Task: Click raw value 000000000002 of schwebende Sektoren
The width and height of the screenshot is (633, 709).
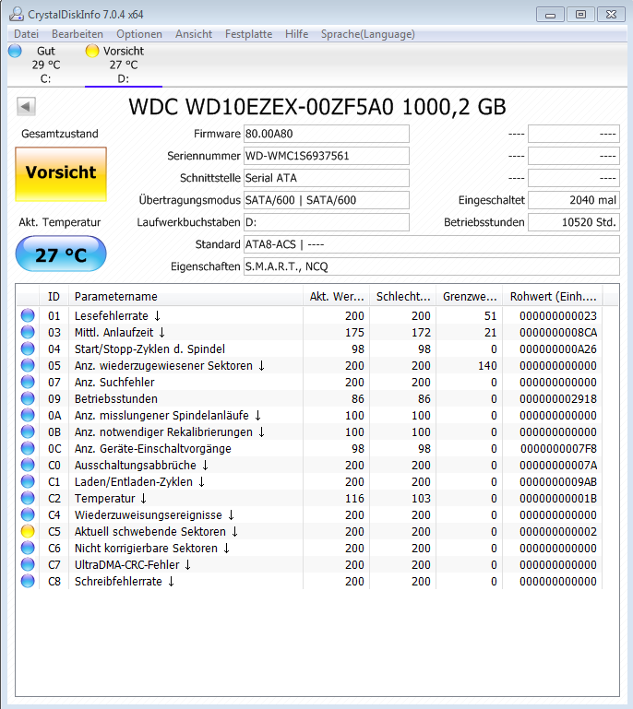Action: pos(558,531)
